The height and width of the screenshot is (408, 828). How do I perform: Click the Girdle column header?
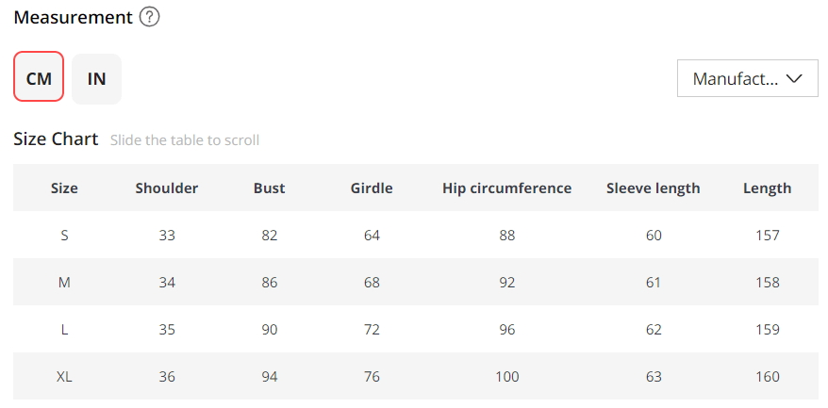tap(372, 188)
